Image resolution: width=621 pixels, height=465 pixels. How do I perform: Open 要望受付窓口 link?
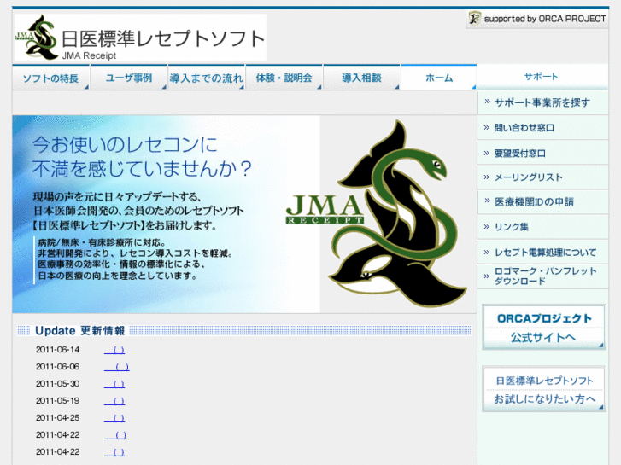click(x=542, y=153)
